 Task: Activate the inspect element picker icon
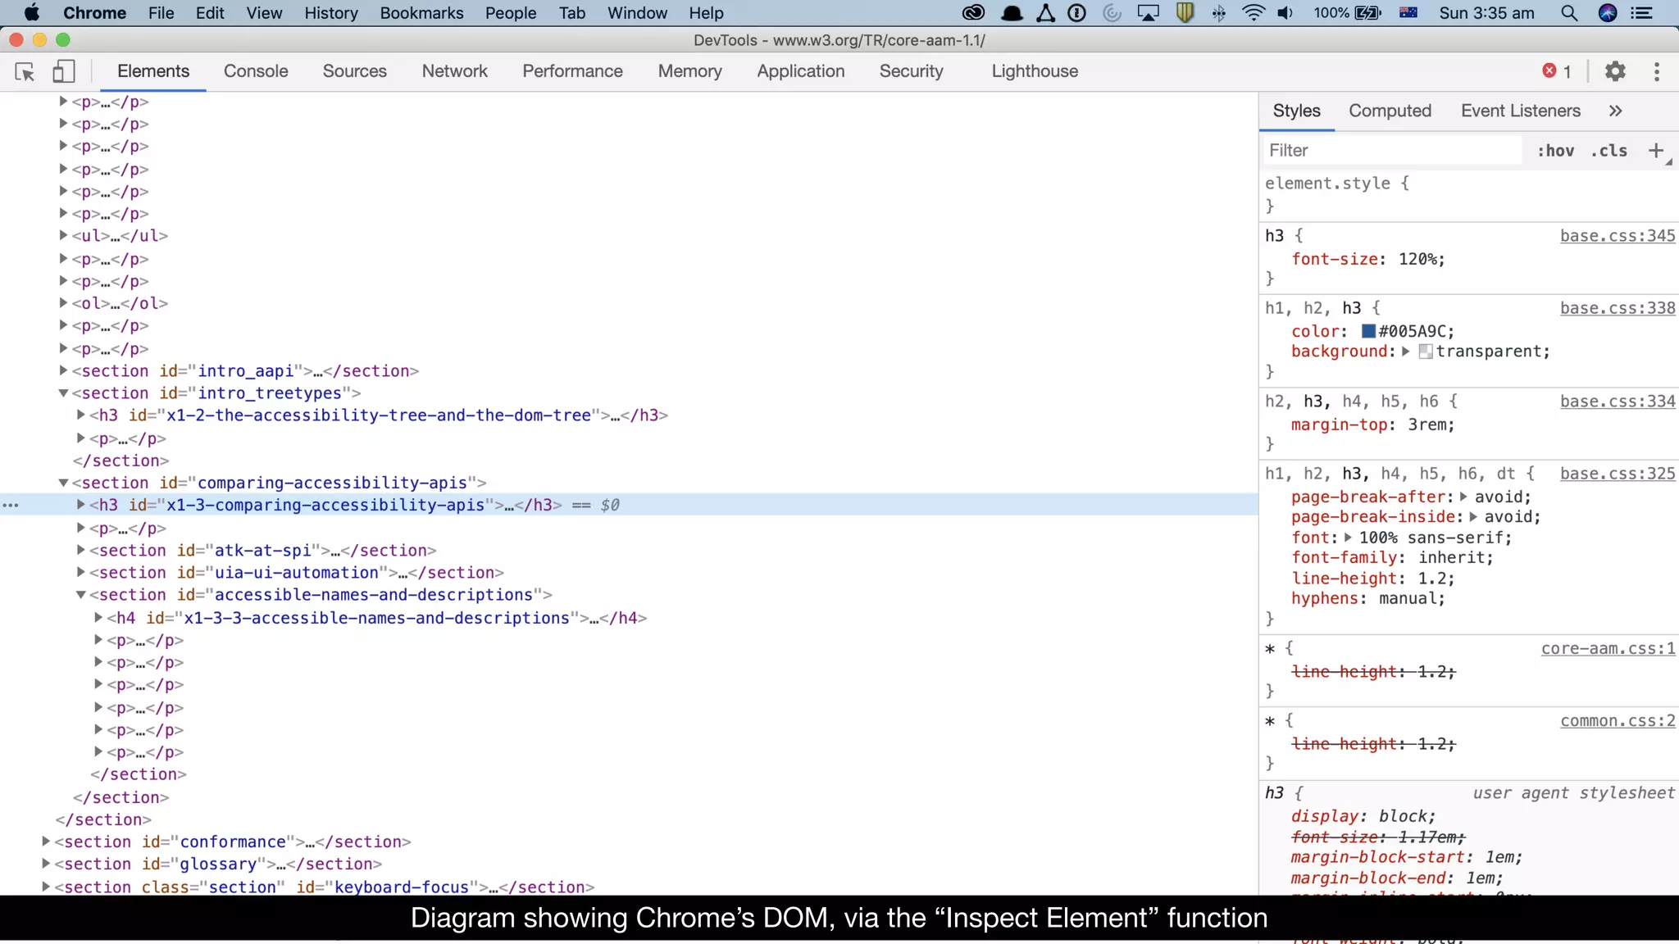[25, 71]
